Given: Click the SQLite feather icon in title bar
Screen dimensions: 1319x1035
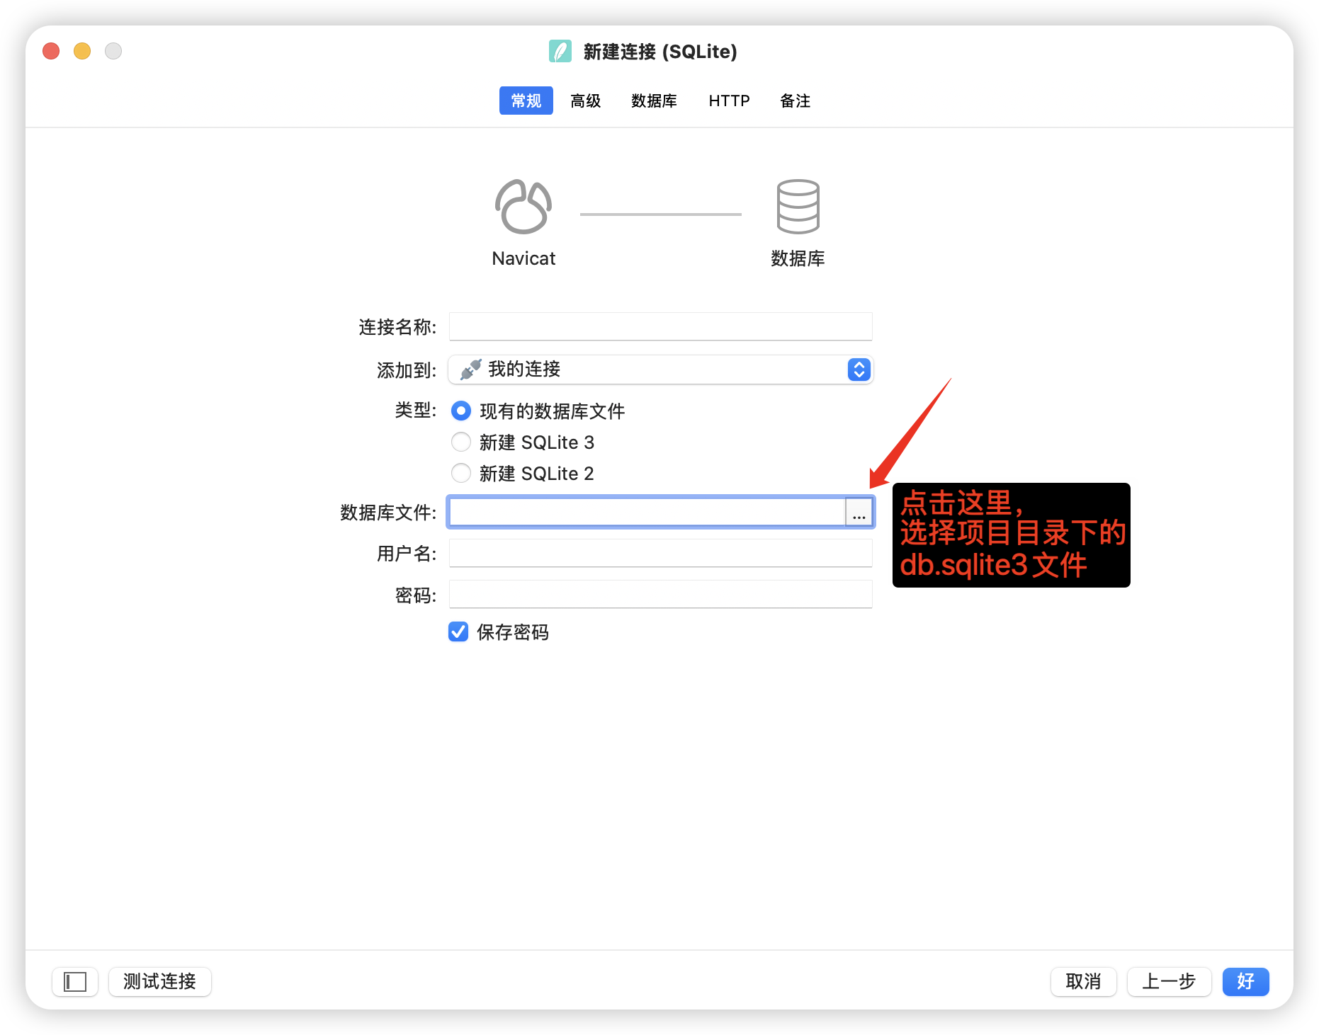Looking at the screenshot, I should pyautogui.click(x=560, y=52).
